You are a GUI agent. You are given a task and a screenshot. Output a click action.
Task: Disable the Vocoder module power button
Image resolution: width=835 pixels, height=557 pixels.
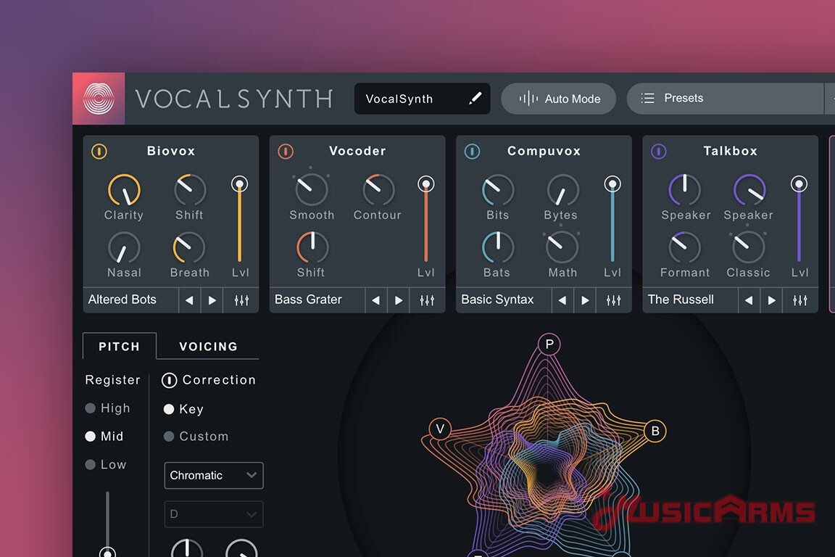286,151
